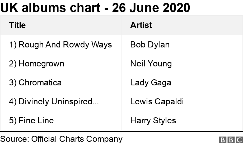Click the Bob Dylan artist cell
Viewport: 243px width, 146px height.
[x=150, y=45]
